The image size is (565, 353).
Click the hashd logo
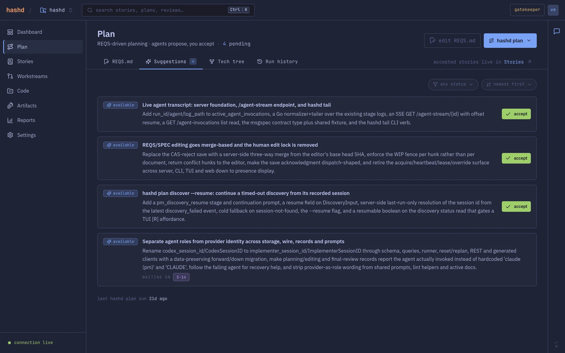click(x=15, y=10)
